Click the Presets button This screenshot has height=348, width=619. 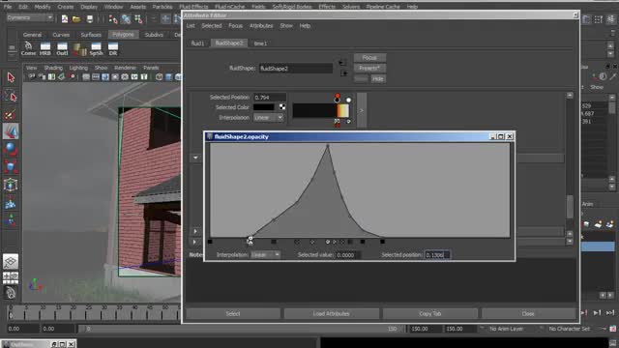pos(369,68)
